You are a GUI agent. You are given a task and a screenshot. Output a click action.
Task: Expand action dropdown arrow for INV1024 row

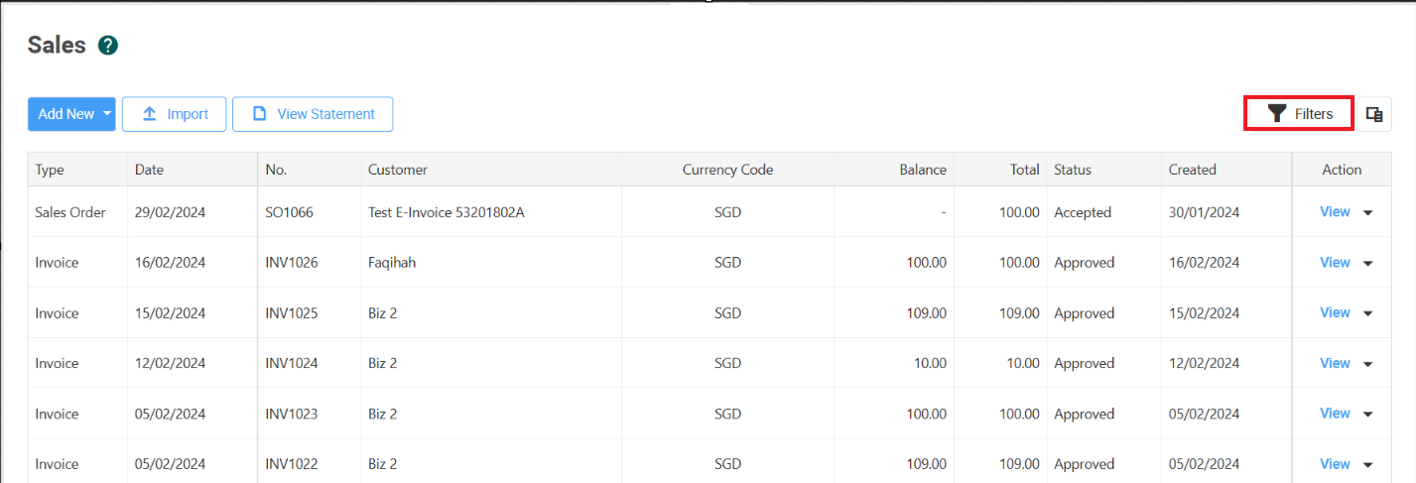[1368, 364]
